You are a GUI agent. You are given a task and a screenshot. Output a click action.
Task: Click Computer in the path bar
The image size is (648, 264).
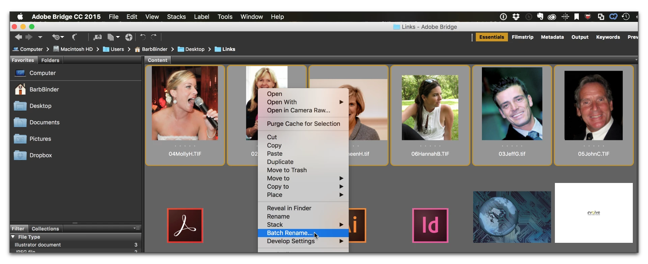tap(28, 49)
